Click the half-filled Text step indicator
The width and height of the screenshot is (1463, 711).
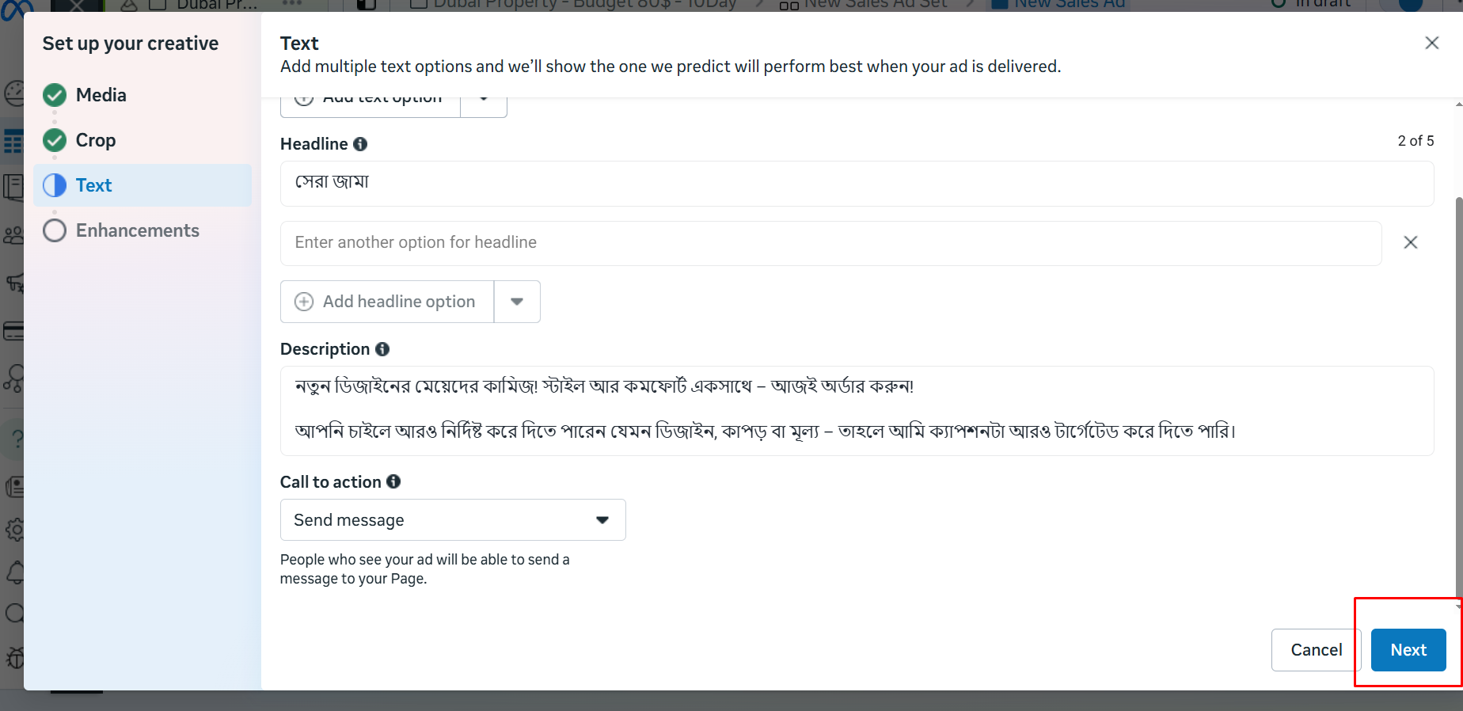tap(55, 185)
